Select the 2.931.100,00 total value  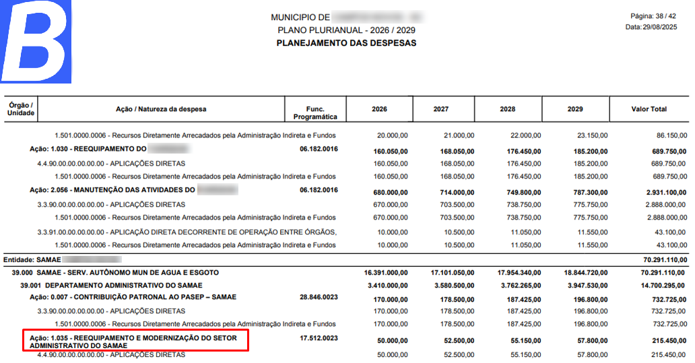click(x=661, y=192)
